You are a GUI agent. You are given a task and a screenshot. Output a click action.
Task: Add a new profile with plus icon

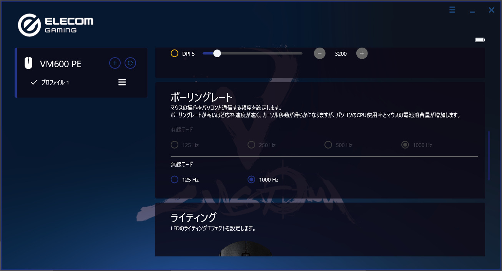tap(115, 63)
